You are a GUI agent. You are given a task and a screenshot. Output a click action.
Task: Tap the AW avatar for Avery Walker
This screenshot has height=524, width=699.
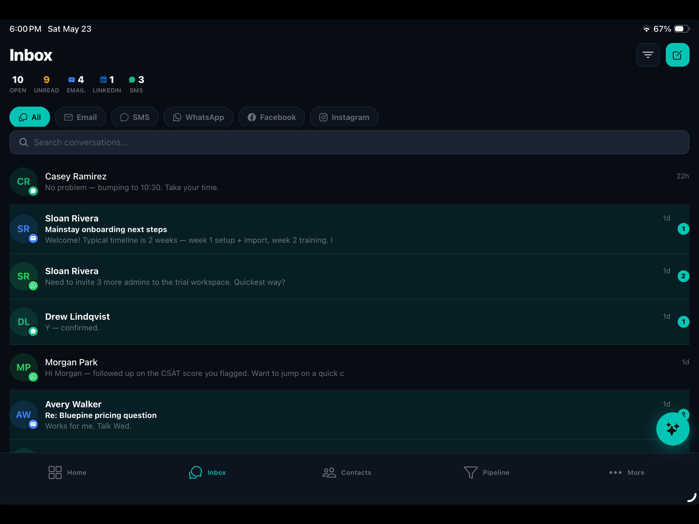click(x=24, y=415)
